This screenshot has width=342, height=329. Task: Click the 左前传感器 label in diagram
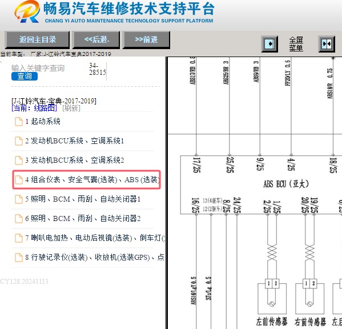(272, 322)
